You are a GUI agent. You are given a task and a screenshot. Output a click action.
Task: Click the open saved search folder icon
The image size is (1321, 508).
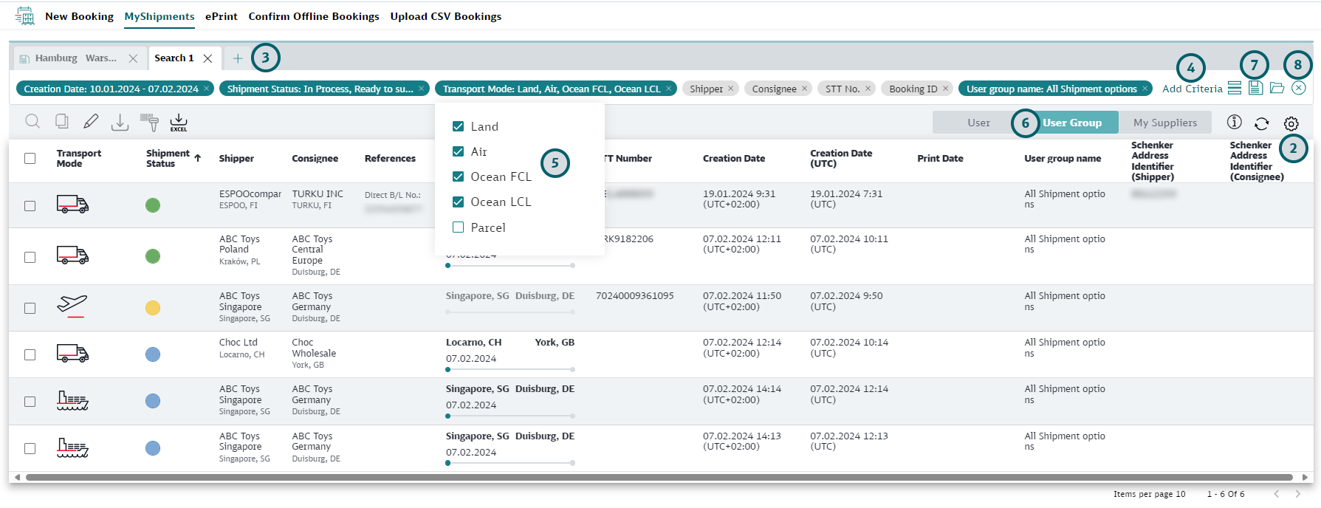click(x=1277, y=88)
